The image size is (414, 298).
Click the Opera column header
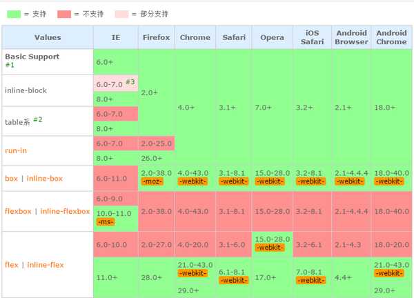click(273, 37)
